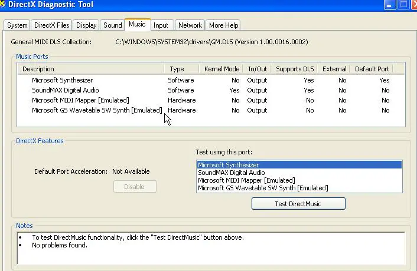
Task: Switch to the System tab
Action: point(17,25)
